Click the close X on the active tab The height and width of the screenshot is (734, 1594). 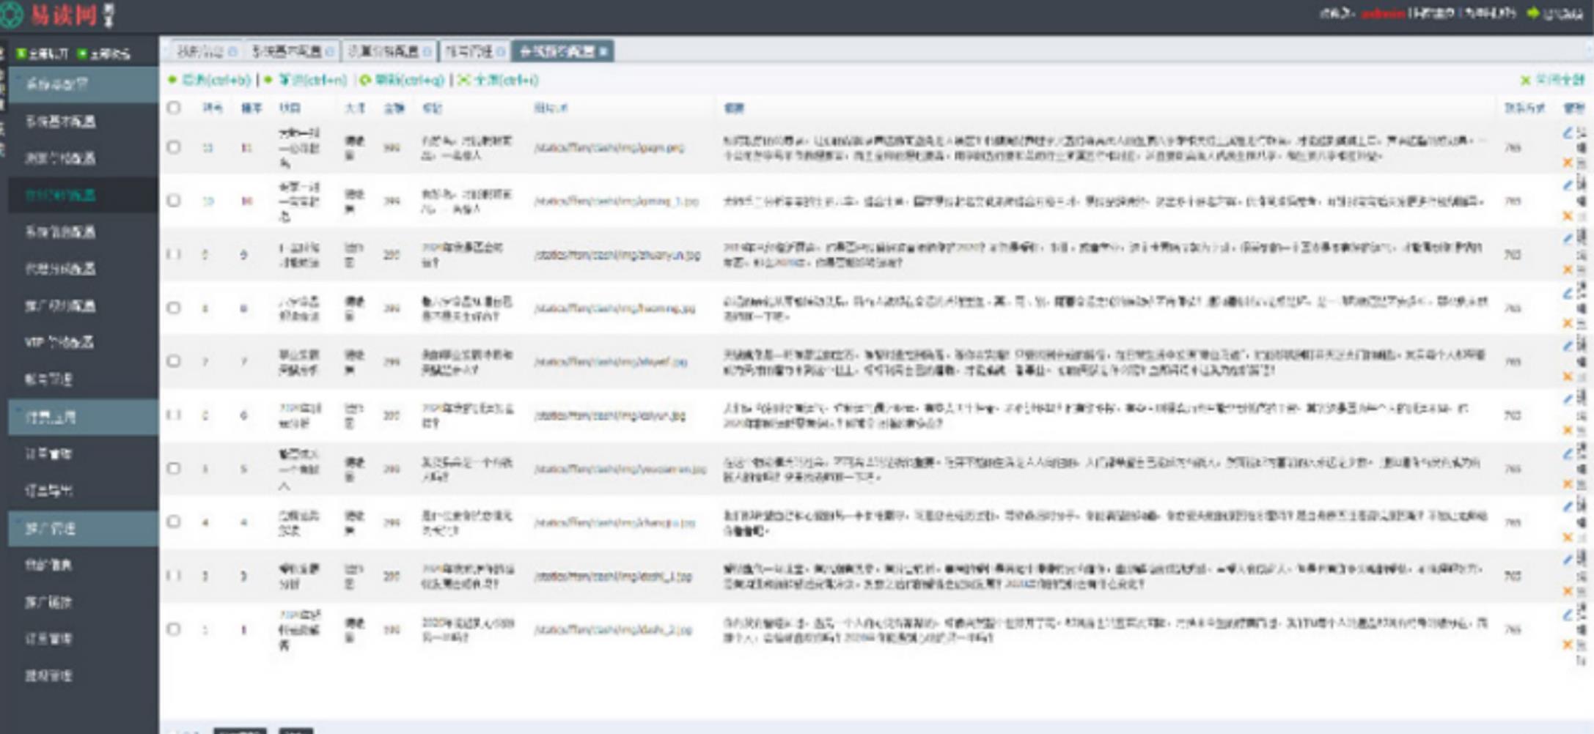(x=603, y=51)
